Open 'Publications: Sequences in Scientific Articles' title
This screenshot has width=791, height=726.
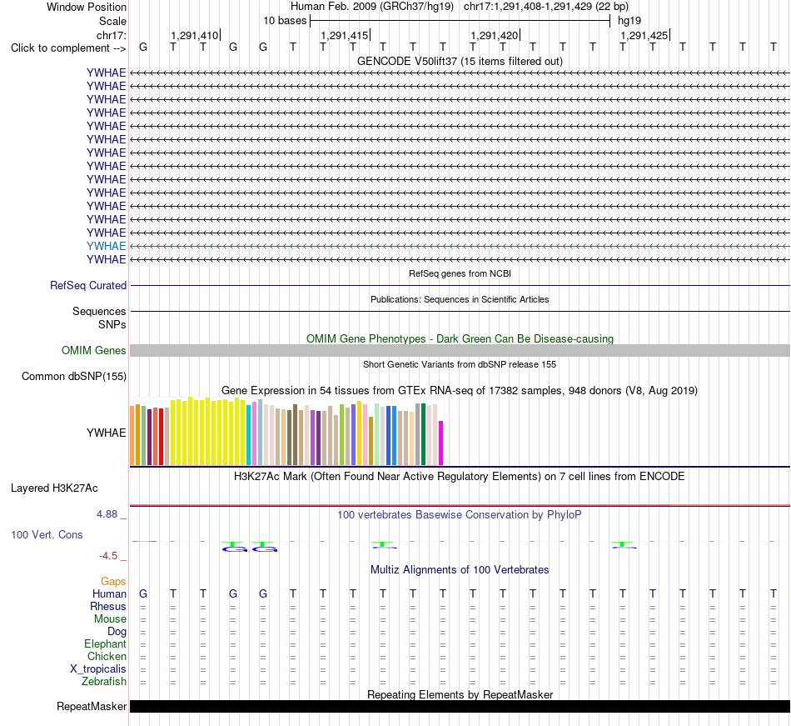[x=460, y=299]
